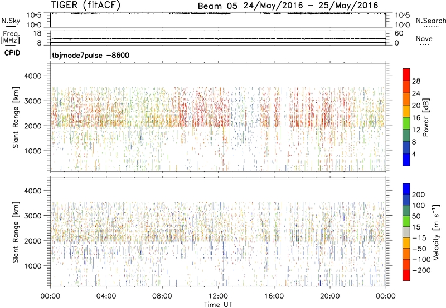The height and width of the screenshot is (308, 446).
Task: Select the bottom red Velocity colorbar band
Action: click(x=406, y=275)
